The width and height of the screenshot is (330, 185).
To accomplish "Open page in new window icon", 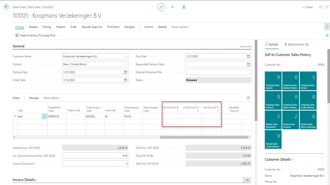I will pos(321,7).
